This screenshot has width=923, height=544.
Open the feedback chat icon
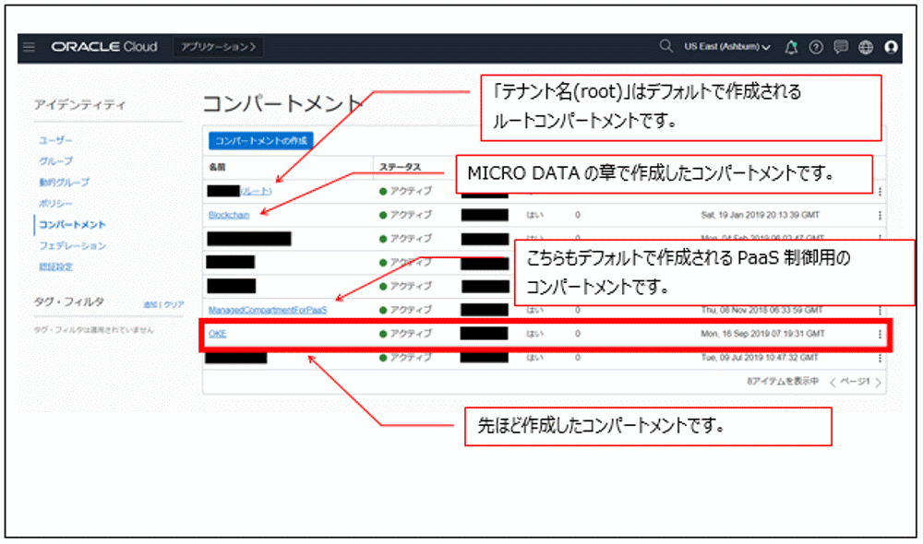click(x=842, y=46)
